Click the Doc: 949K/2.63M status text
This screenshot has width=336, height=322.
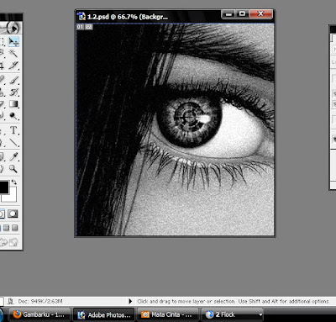(x=40, y=302)
